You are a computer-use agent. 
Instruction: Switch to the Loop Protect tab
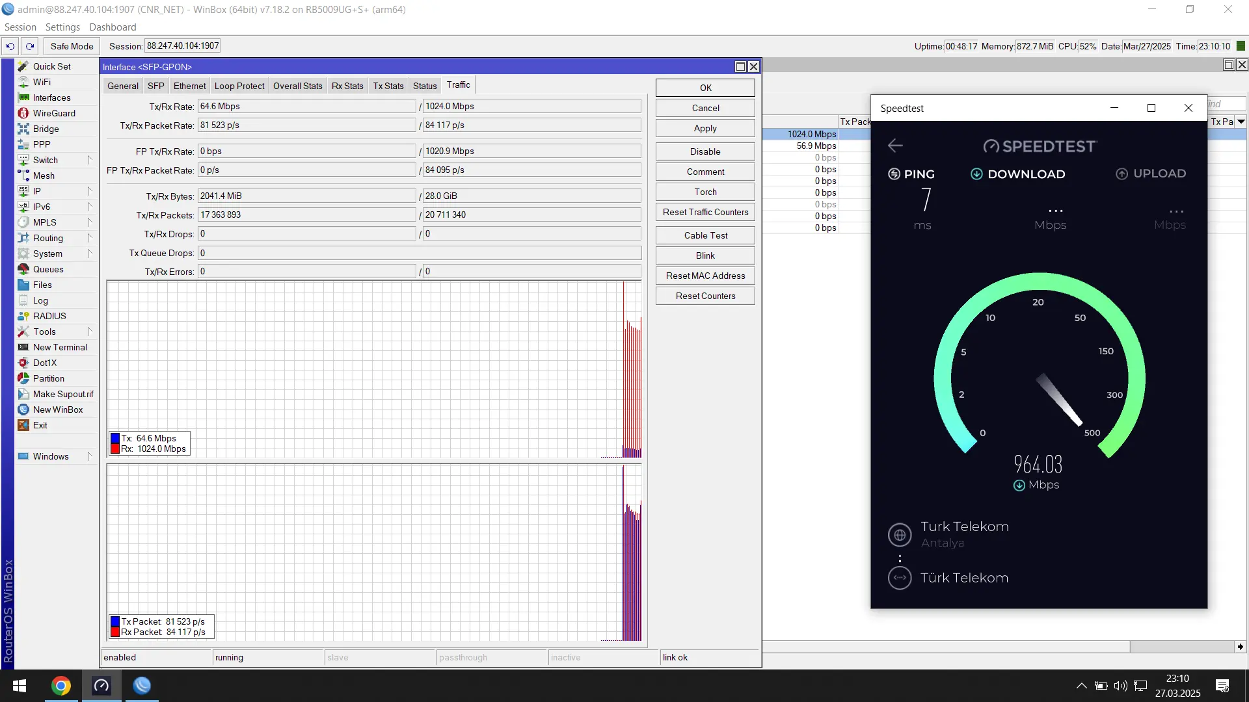[x=239, y=86]
